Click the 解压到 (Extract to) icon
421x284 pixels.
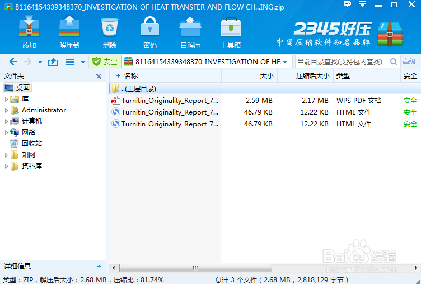(x=69, y=26)
